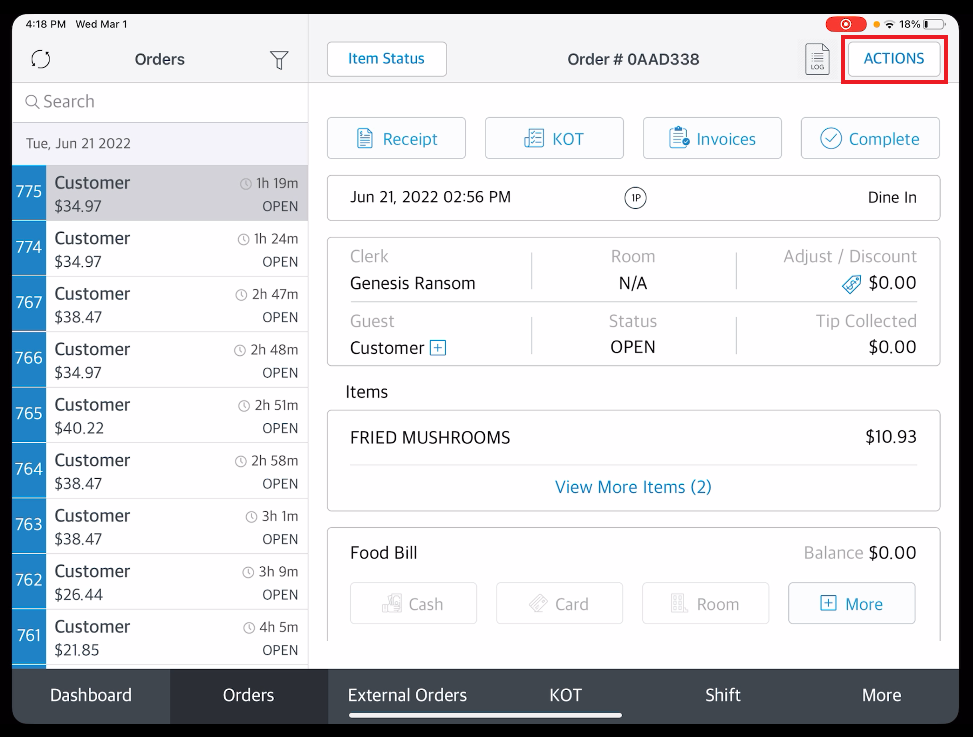The height and width of the screenshot is (737, 973).
Task: Add a guest with the plus icon
Action: point(437,347)
